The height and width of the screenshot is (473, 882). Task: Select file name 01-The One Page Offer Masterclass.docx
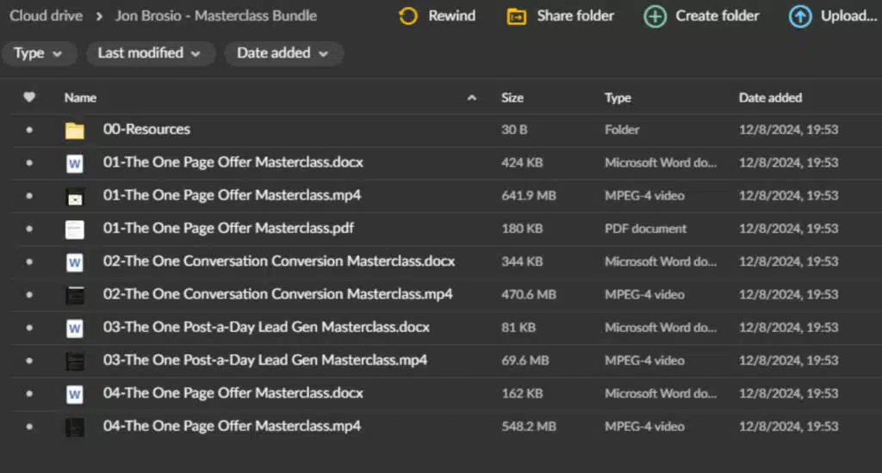pos(233,163)
